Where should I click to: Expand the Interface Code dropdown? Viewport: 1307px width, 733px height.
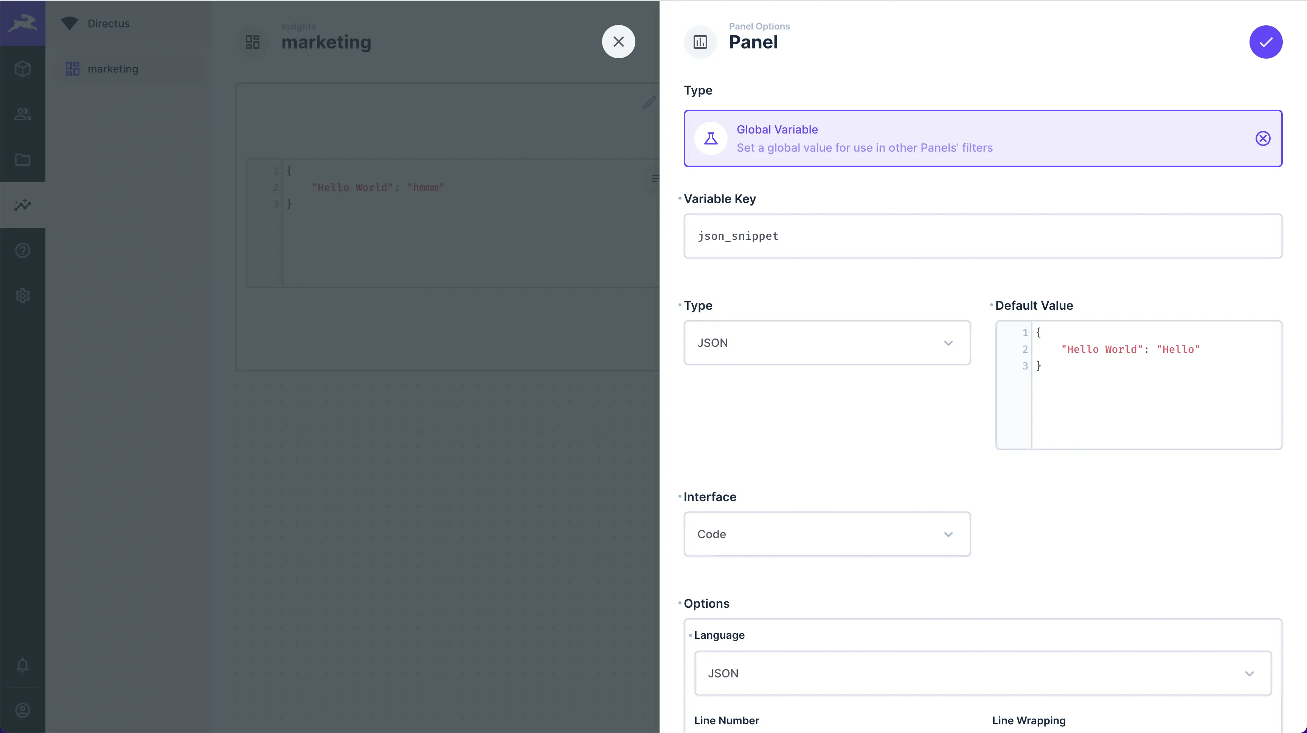coord(826,534)
